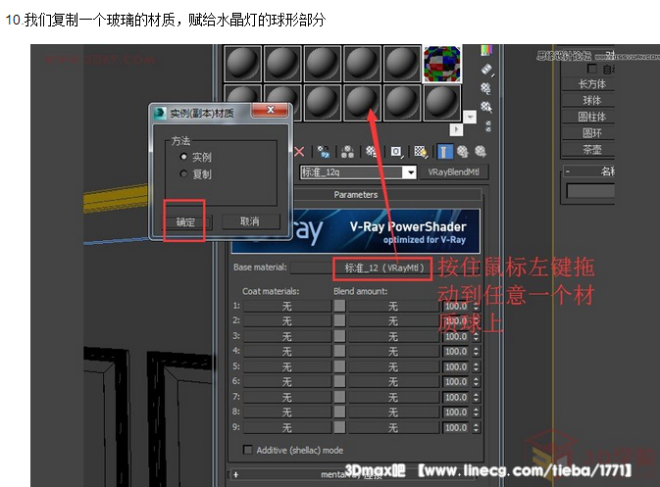Click the sample slots scroll-right arrow
This screenshot has height=487, width=660.
pos(456,129)
